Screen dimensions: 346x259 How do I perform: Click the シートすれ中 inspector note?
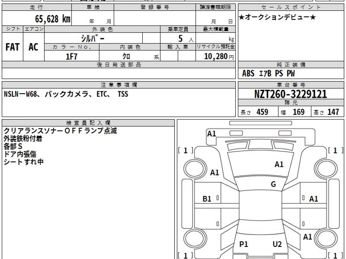[x=24, y=162]
